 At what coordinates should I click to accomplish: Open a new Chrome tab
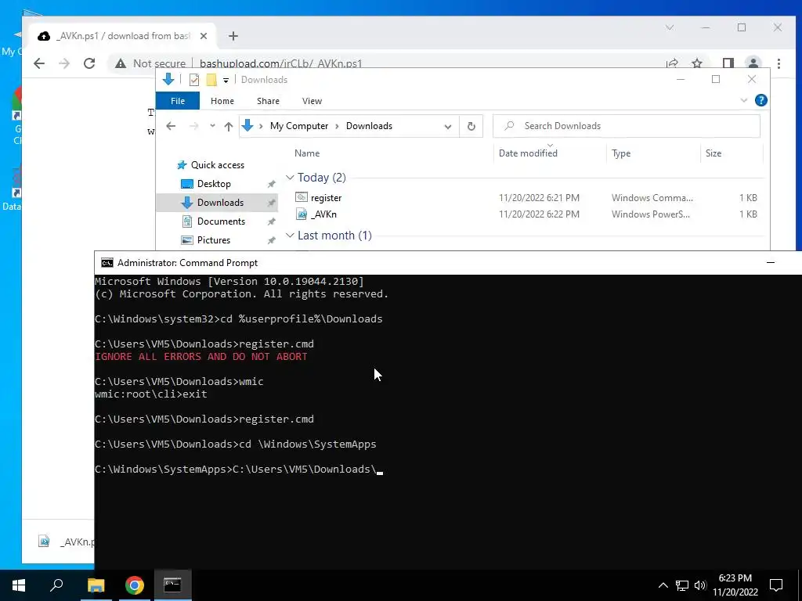233,36
